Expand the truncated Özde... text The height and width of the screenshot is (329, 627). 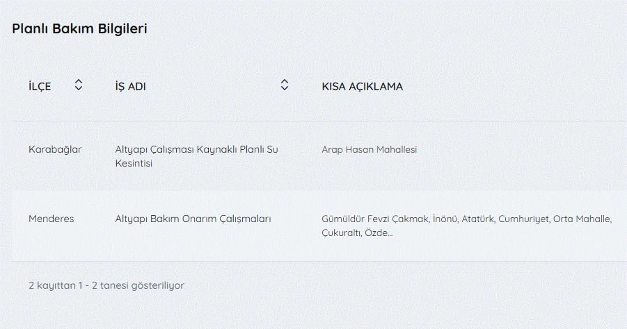coord(379,233)
